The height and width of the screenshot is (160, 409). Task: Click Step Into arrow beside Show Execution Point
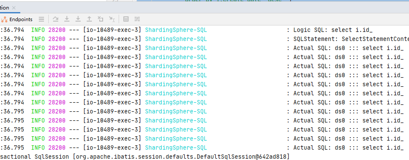click(67, 19)
